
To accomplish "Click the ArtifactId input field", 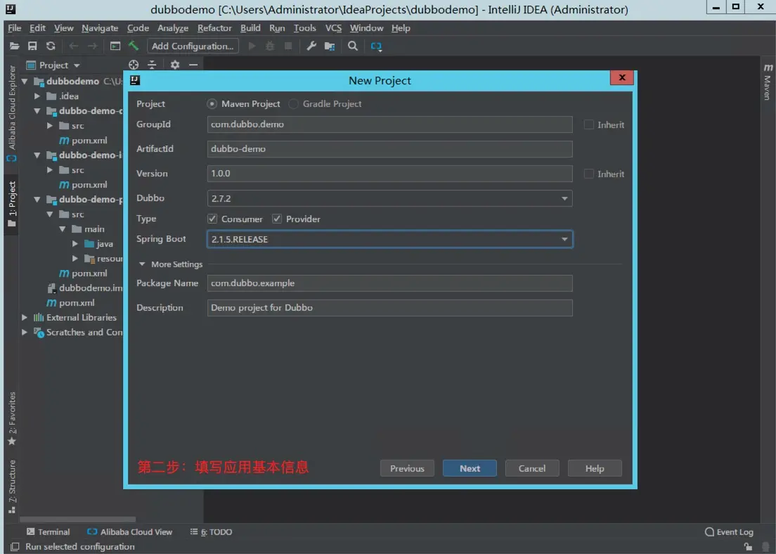I will (389, 149).
